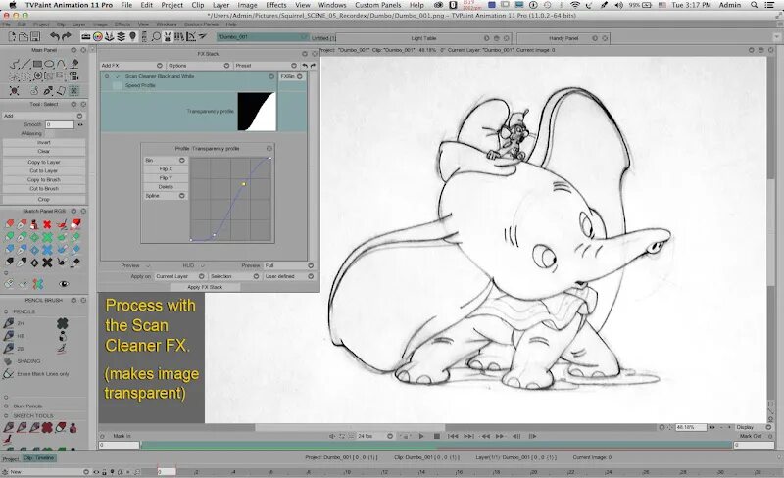Toggle the eye icon in Sketch Panel
Viewport: 784px width, 478px height.
coord(64,284)
